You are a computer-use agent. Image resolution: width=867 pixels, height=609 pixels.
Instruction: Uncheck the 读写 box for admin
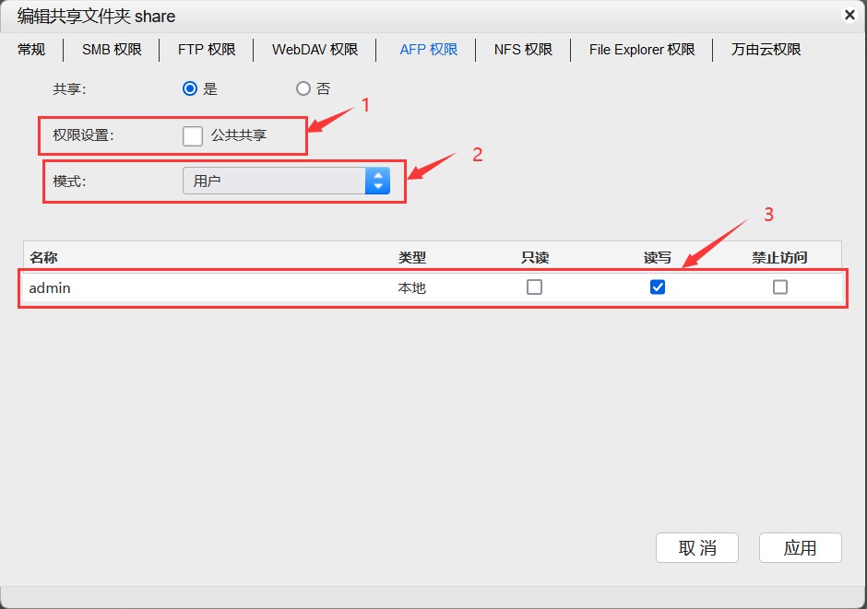tap(658, 287)
